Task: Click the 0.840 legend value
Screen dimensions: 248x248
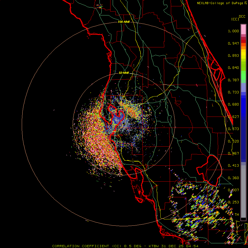Action: tap(233, 68)
